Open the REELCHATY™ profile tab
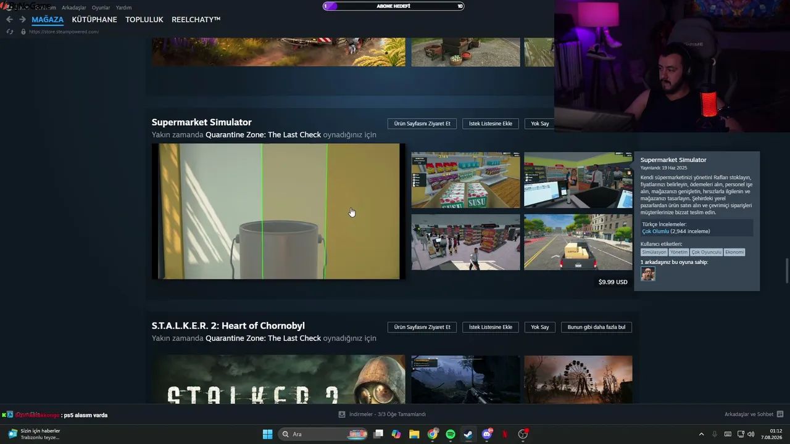 [x=196, y=20]
